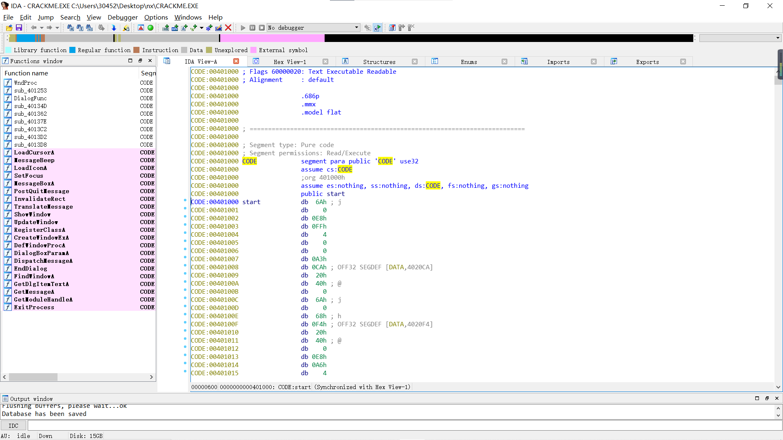The image size is (783, 440).
Task: Click the convert to code icon
Action: click(166, 28)
